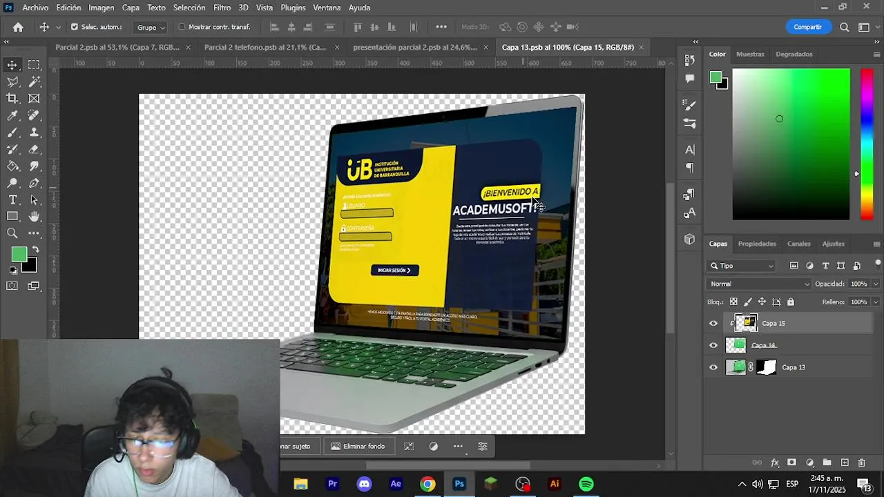Open the Layers panel options menu

click(876, 244)
